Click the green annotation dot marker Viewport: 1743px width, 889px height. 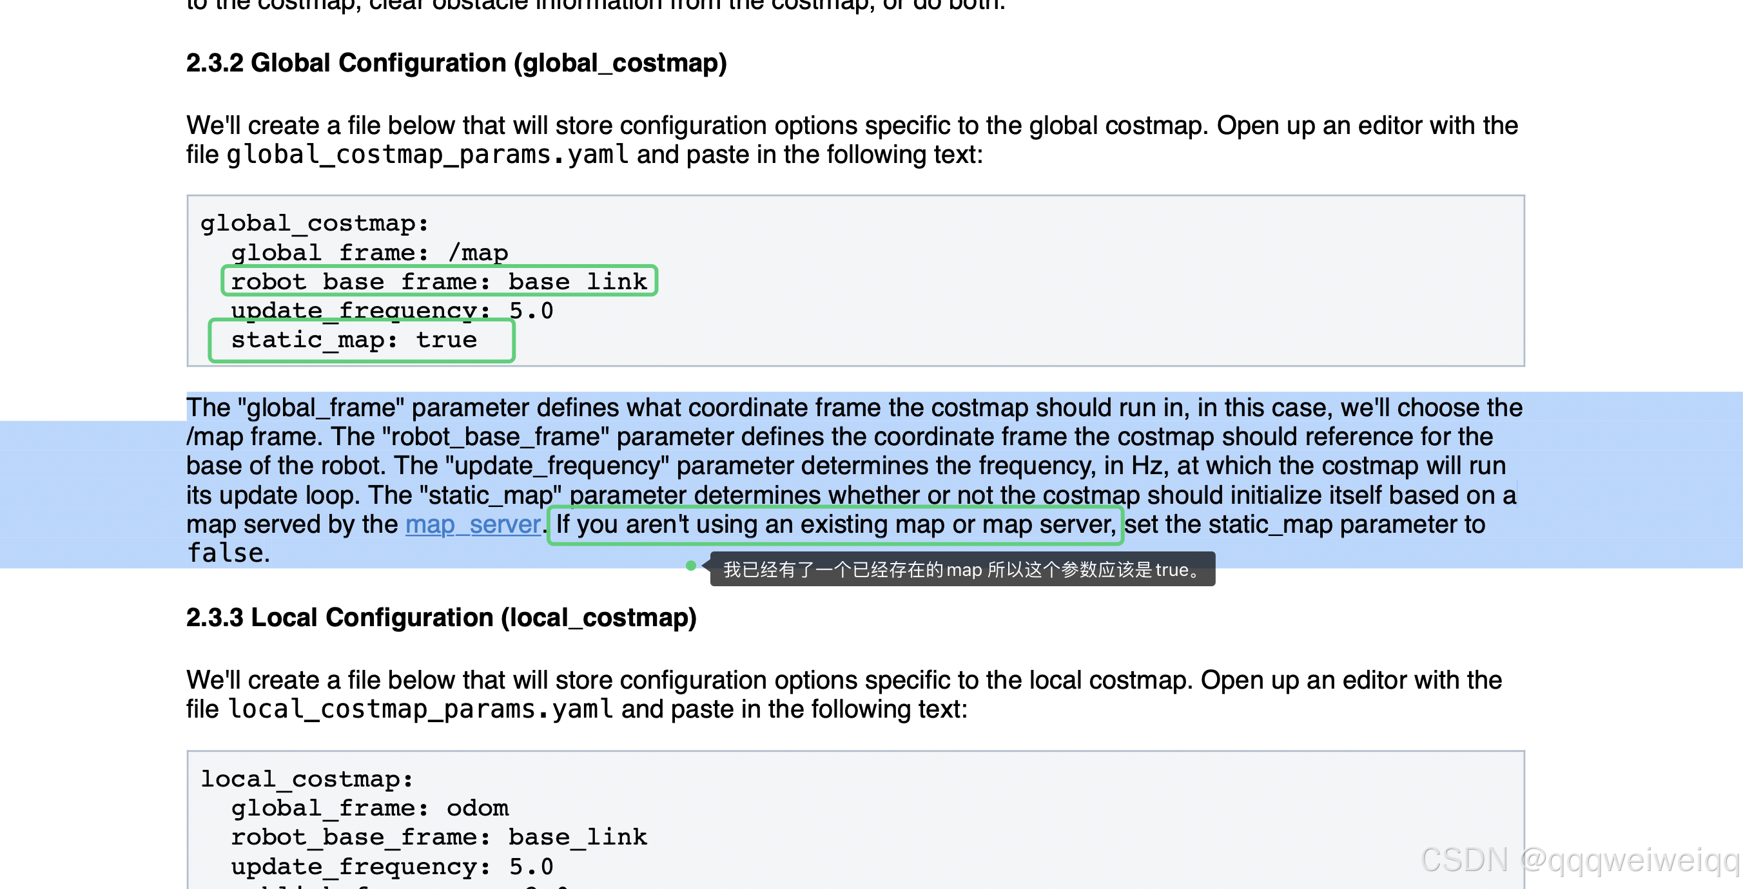pyautogui.click(x=690, y=566)
